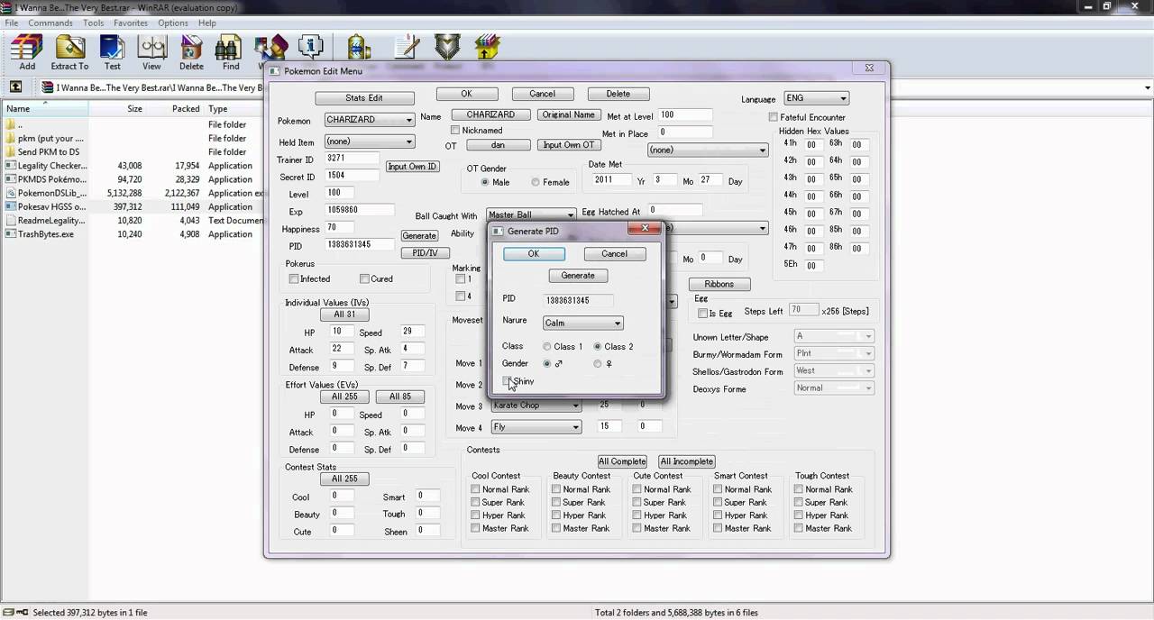The image size is (1154, 620).
Task: Select the Class 1 radio button
Action: coord(547,347)
